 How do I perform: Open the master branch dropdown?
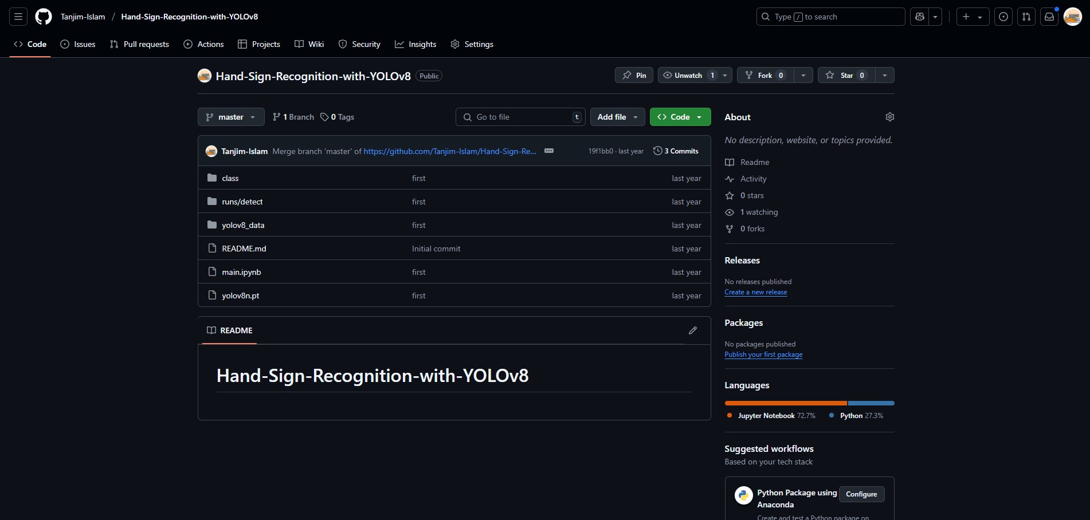coord(231,117)
